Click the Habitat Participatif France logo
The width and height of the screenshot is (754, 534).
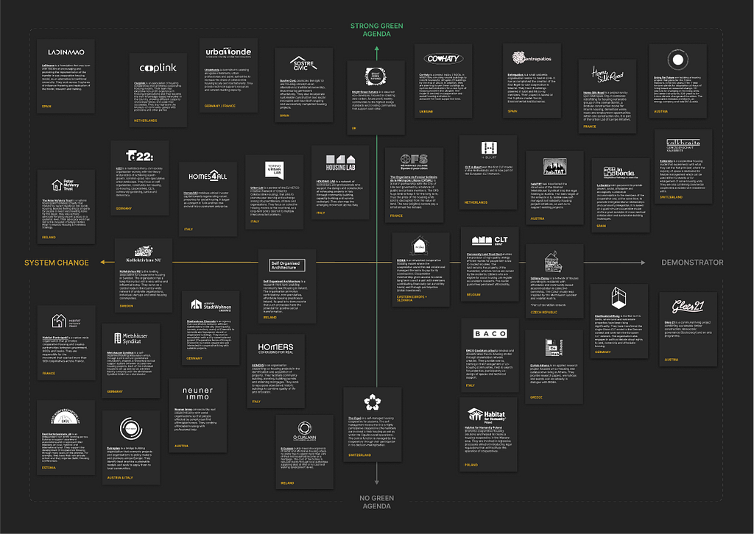66,321
